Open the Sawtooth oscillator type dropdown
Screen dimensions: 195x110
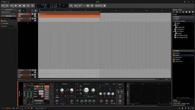point(66,84)
